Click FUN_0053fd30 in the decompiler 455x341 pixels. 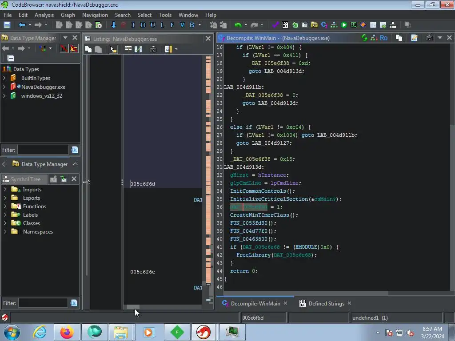[249, 223]
